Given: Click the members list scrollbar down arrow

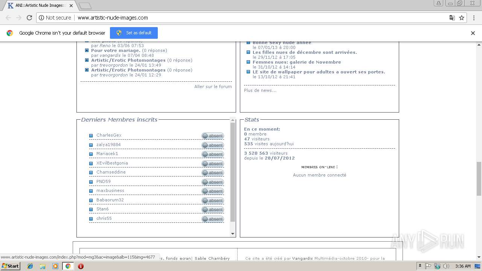Looking at the screenshot, I should pos(232,234).
